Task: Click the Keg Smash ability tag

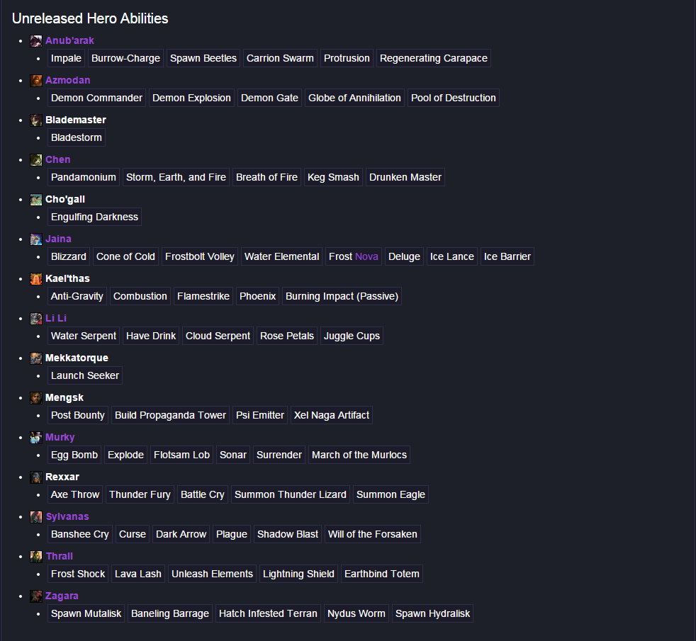Action: click(333, 177)
